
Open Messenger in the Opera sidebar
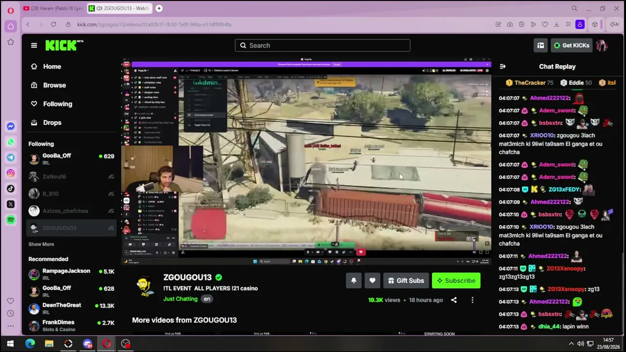coord(11,127)
